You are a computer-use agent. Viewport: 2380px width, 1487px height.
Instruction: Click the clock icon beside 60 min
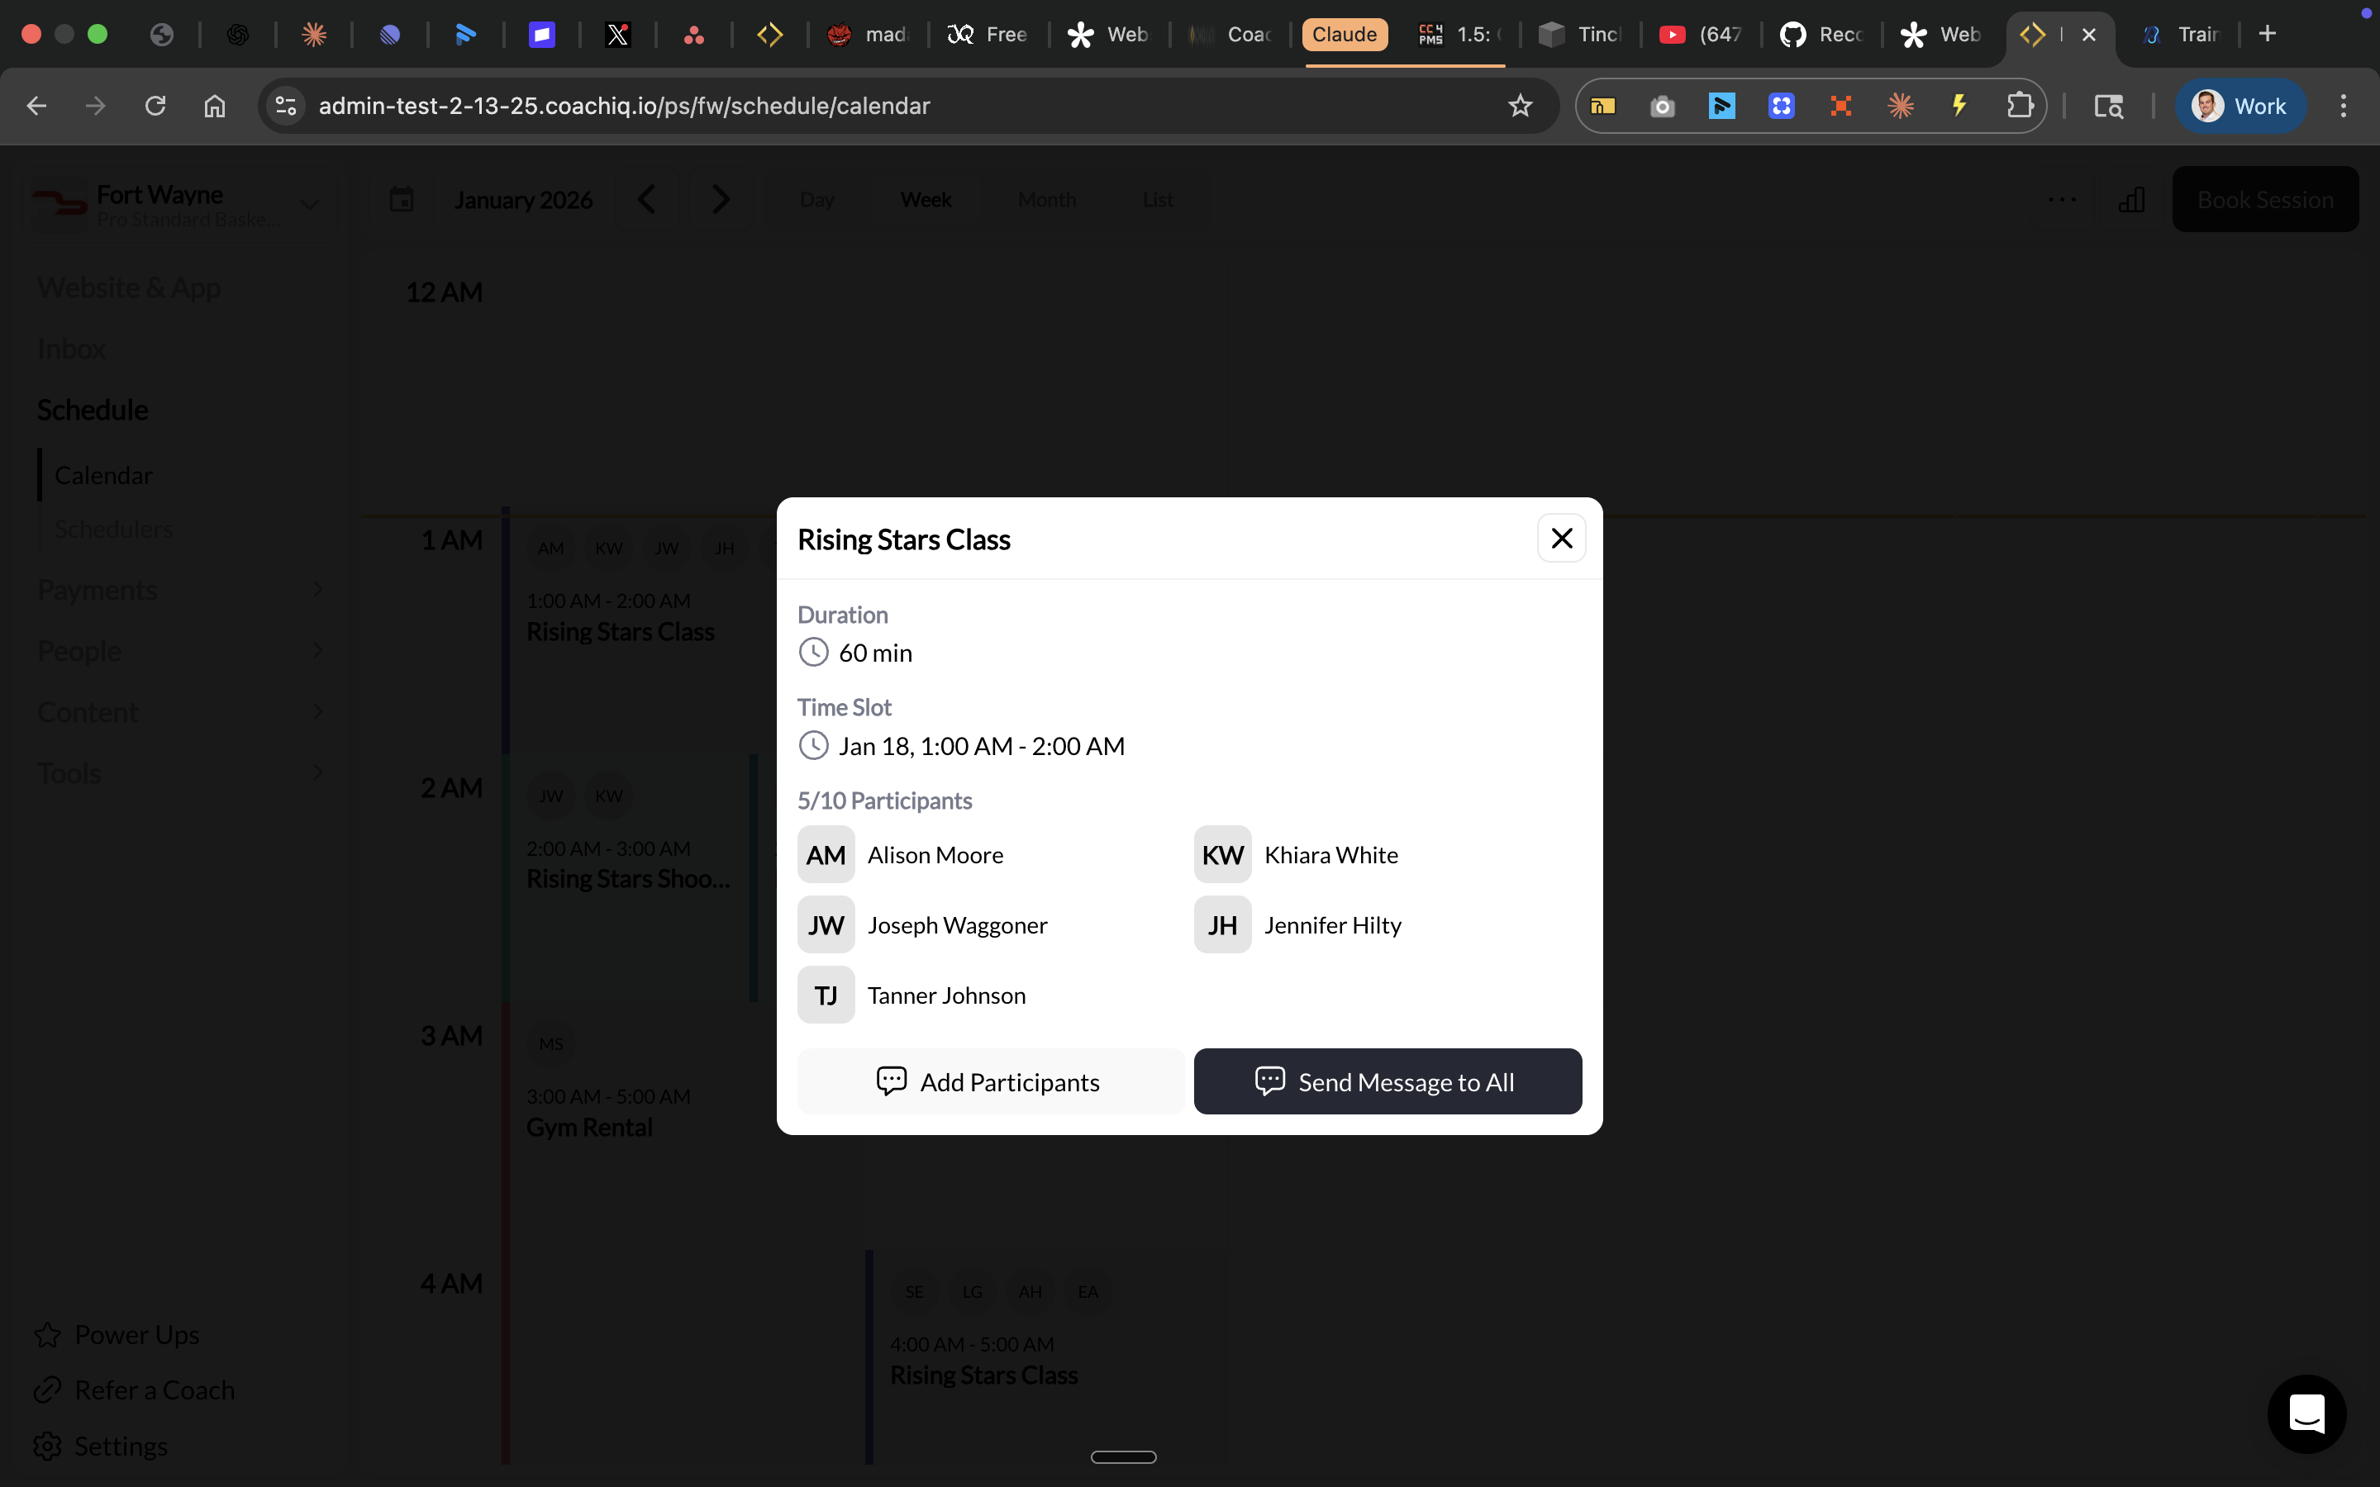(816, 652)
